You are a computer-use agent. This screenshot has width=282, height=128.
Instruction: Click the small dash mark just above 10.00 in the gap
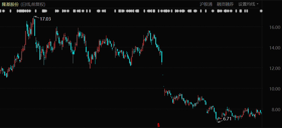pos(163,86)
